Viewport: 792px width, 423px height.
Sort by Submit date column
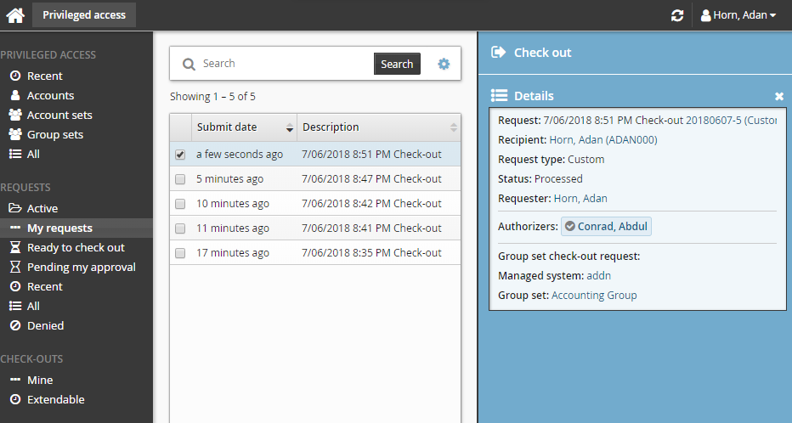click(x=244, y=127)
